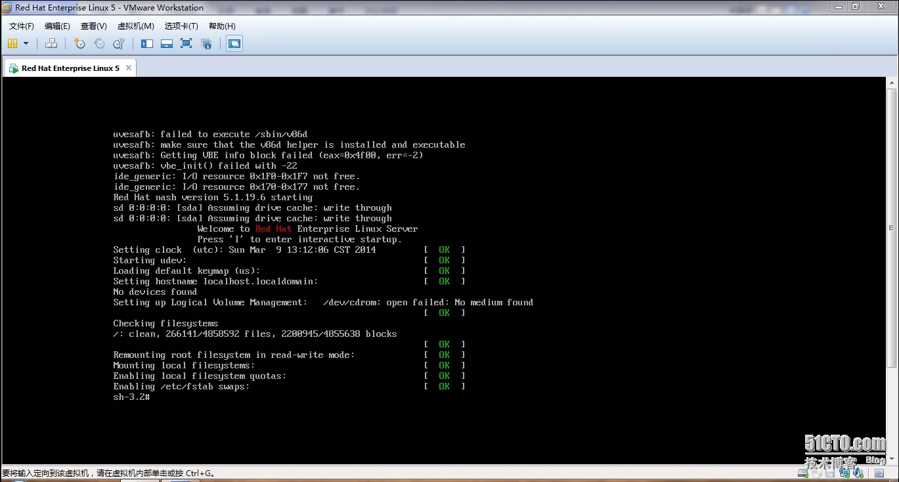Revert to snapshot using the rewind clock icon
The image size is (899, 482).
coord(99,43)
